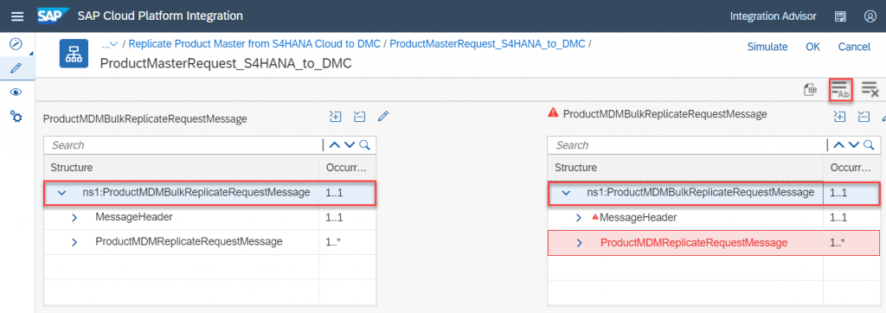Click source ProductMDMBulkReplicateRequestMessage panel title
The width and height of the screenshot is (886, 313).
(x=145, y=118)
